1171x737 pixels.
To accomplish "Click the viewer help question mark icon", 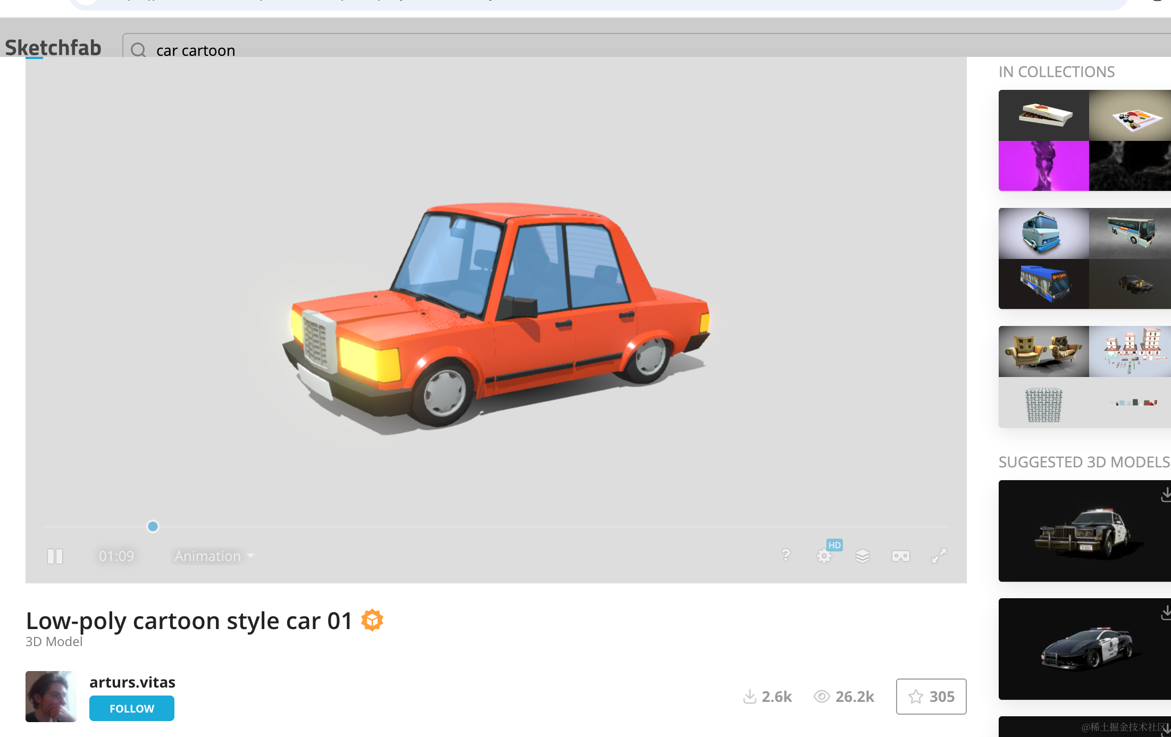I will point(786,555).
